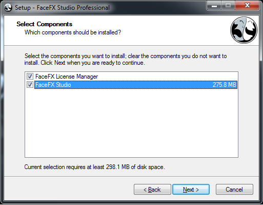Close the FaceFX Studio Professional setup
The image size is (263, 205).
247,6
